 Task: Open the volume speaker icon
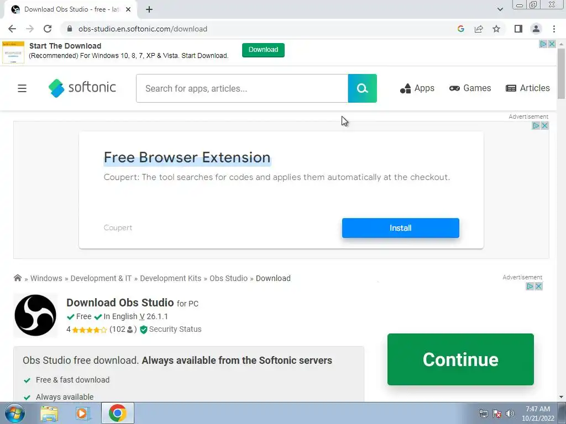(510, 414)
